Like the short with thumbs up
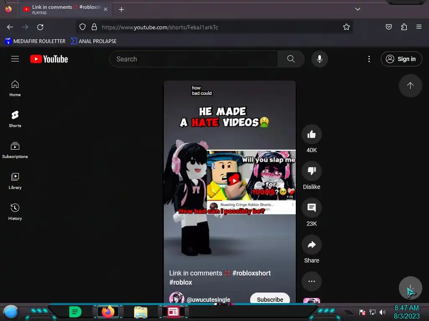This screenshot has height=321, width=429. click(x=311, y=134)
